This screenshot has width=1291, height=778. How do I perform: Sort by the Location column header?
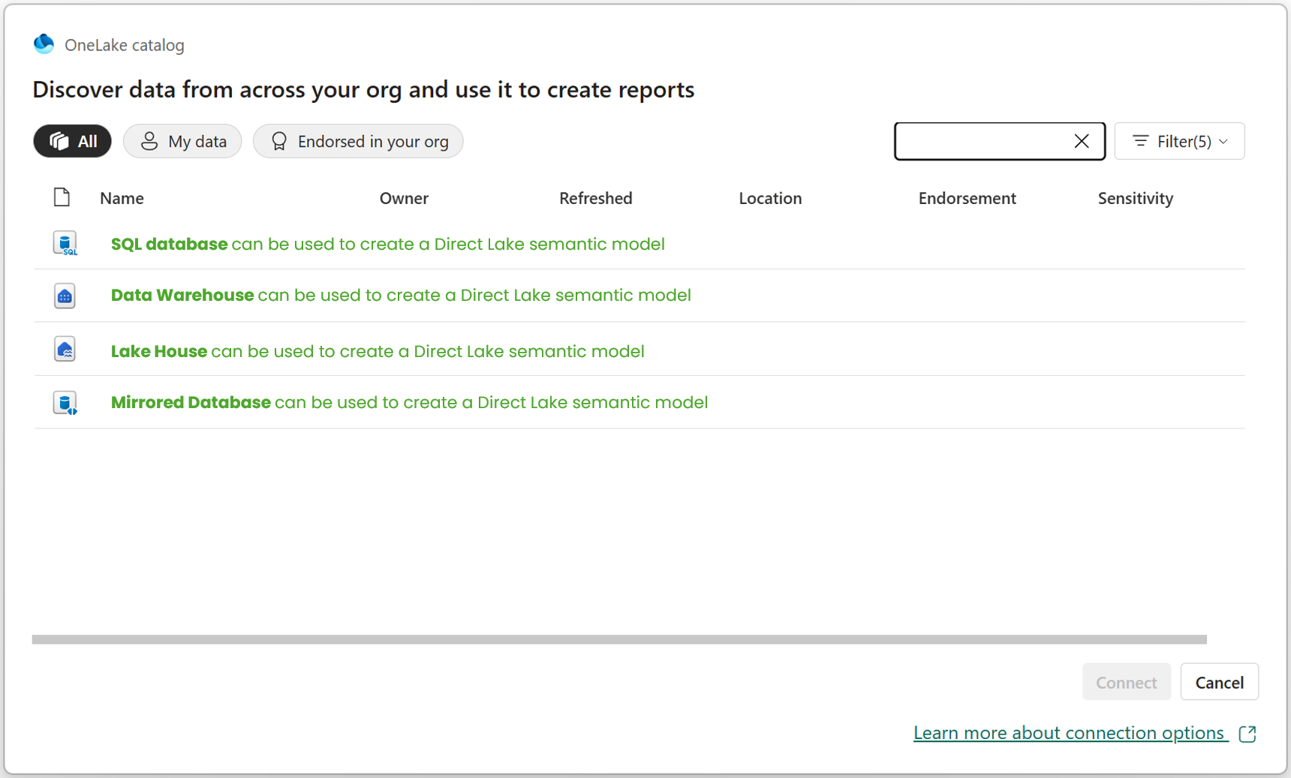tap(770, 198)
